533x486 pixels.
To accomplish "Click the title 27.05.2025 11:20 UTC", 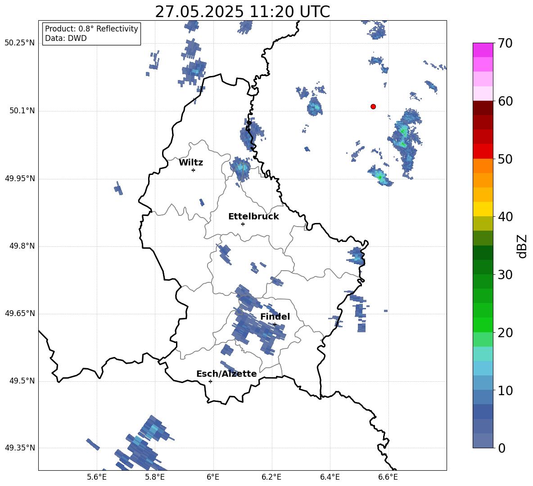I will [242, 12].
